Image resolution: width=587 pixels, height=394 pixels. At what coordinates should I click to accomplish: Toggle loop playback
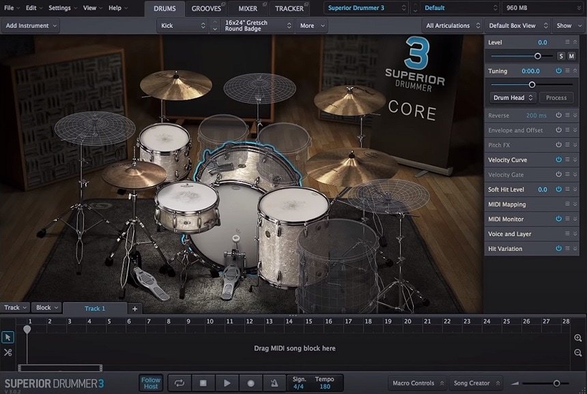pyautogui.click(x=180, y=383)
